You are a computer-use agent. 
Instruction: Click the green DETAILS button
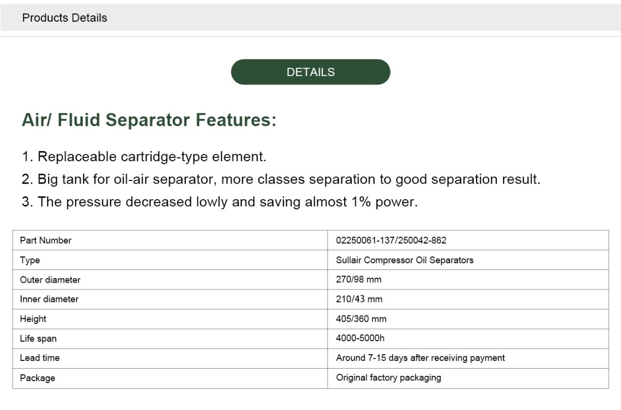coord(310,72)
